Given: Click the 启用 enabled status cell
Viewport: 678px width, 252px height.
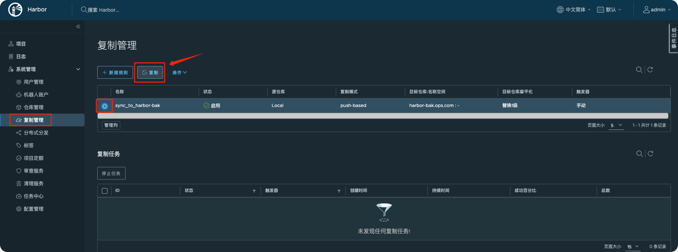Looking at the screenshot, I should click(212, 106).
